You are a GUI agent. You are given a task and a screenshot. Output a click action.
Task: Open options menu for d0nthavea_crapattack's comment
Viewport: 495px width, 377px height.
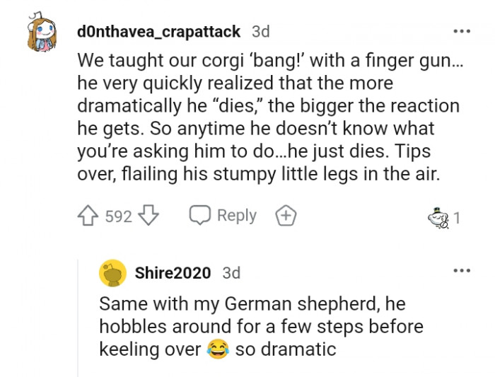point(462,32)
